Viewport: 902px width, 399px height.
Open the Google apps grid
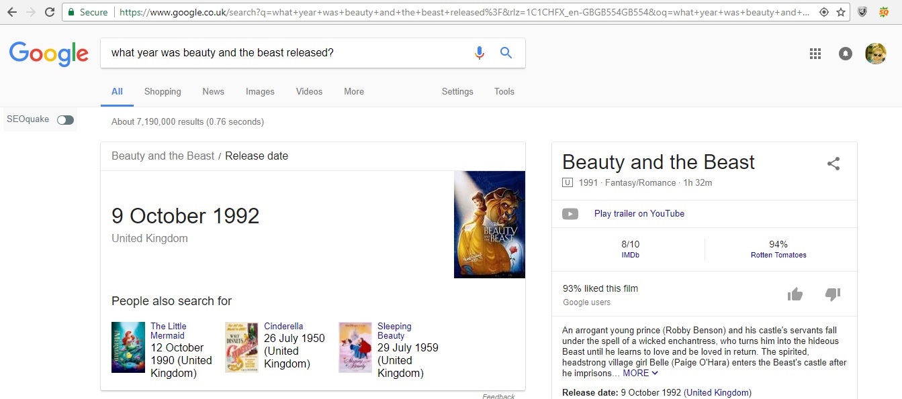(815, 54)
